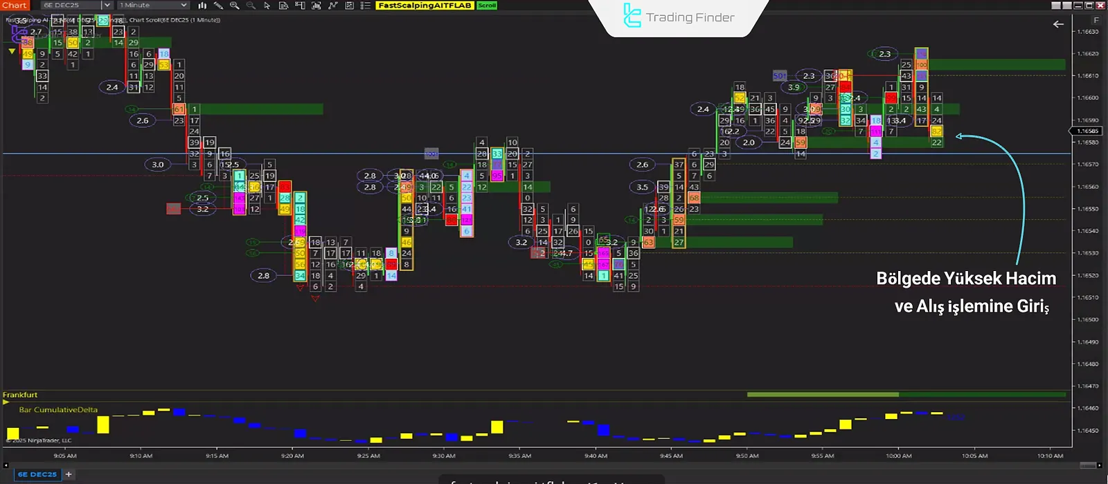Select the 6E DEC25 chart tab
This screenshot has width=1108, height=484.
37,474
